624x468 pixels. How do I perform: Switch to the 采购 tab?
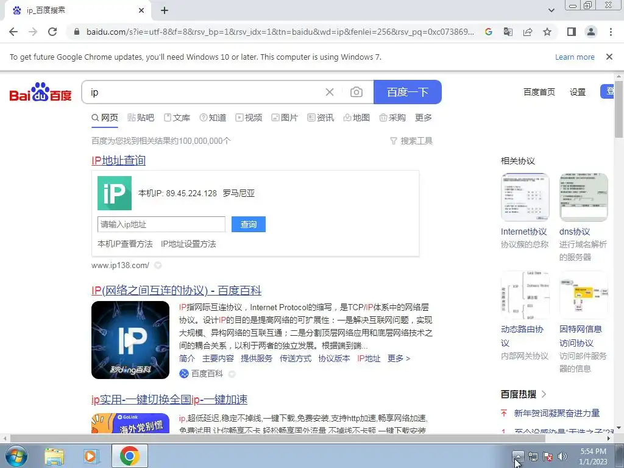[x=392, y=118]
